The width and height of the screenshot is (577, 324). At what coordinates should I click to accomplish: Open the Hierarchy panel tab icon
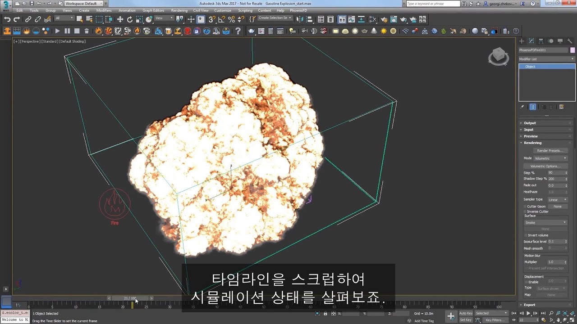coord(541,41)
